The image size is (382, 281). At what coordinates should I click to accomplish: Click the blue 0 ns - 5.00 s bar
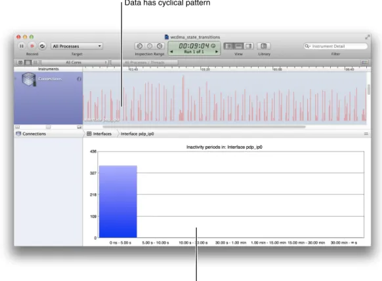(118, 202)
